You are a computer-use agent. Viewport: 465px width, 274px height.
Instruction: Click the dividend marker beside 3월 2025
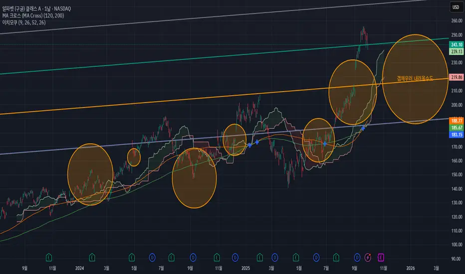(x=275, y=258)
